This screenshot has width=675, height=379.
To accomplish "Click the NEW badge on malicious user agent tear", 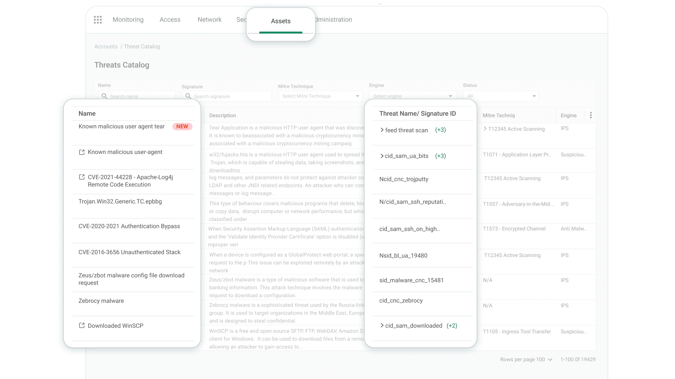I will coord(182,127).
